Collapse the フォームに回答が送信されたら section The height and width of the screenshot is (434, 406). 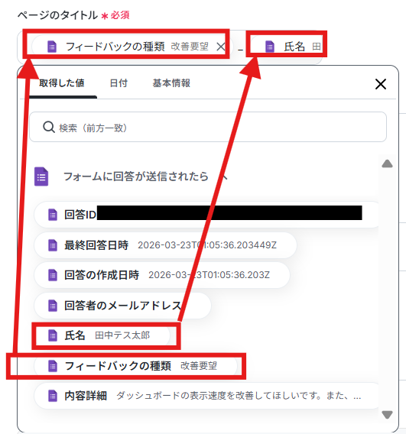(224, 177)
